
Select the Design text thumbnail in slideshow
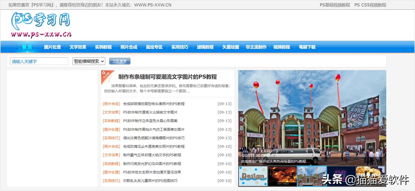point(253,176)
